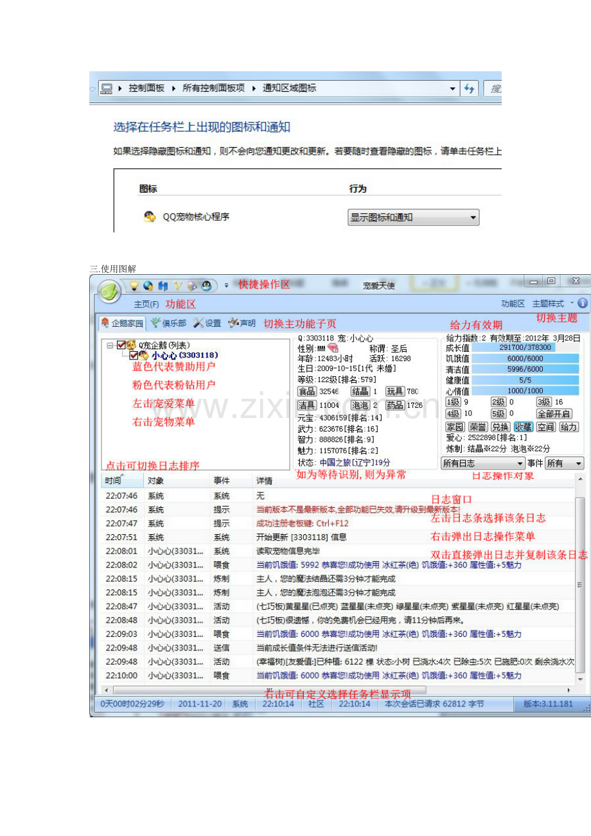
Task: Click the yellow Y quick-access icon
Action: coord(177,286)
